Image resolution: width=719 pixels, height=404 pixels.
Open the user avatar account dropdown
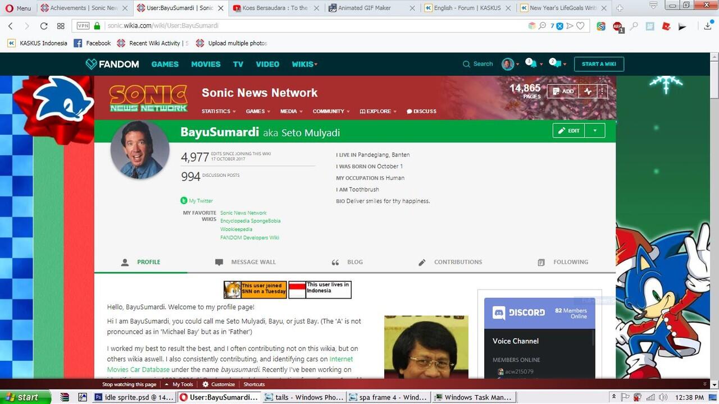pos(511,64)
